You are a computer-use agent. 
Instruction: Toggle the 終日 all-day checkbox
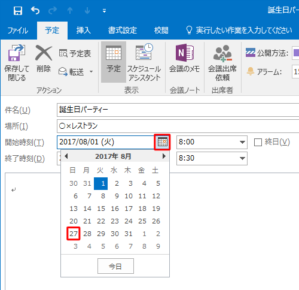[258, 143]
